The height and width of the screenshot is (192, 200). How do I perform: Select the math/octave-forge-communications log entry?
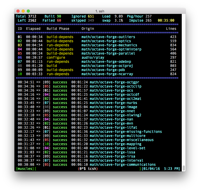123,164
